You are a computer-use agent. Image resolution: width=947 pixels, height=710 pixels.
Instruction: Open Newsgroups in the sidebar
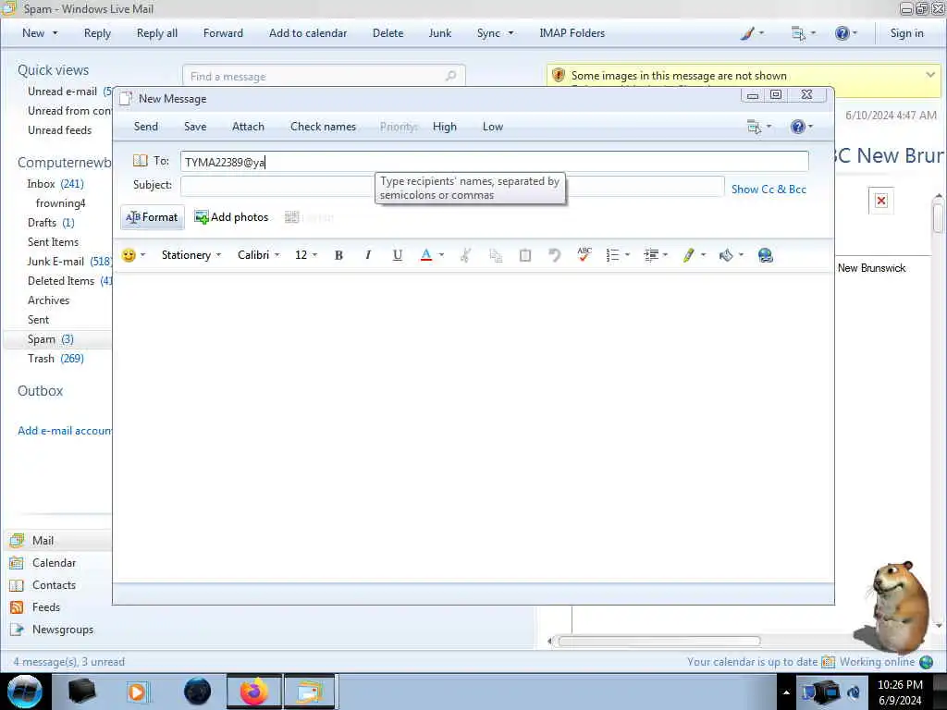[63, 630]
